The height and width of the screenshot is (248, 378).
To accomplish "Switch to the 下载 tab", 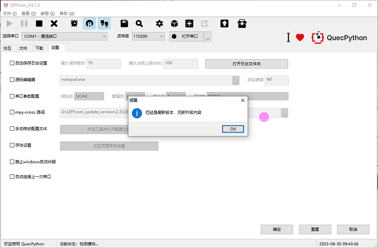I will click(x=39, y=48).
